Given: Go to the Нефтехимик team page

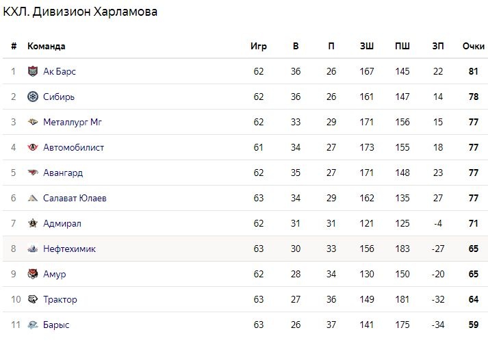Looking at the screenshot, I should [x=69, y=249].
